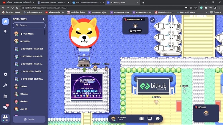The image size is (223, 125).
Task: Open the Chrome profile avatar icon
Action: [x=215, y=8]
